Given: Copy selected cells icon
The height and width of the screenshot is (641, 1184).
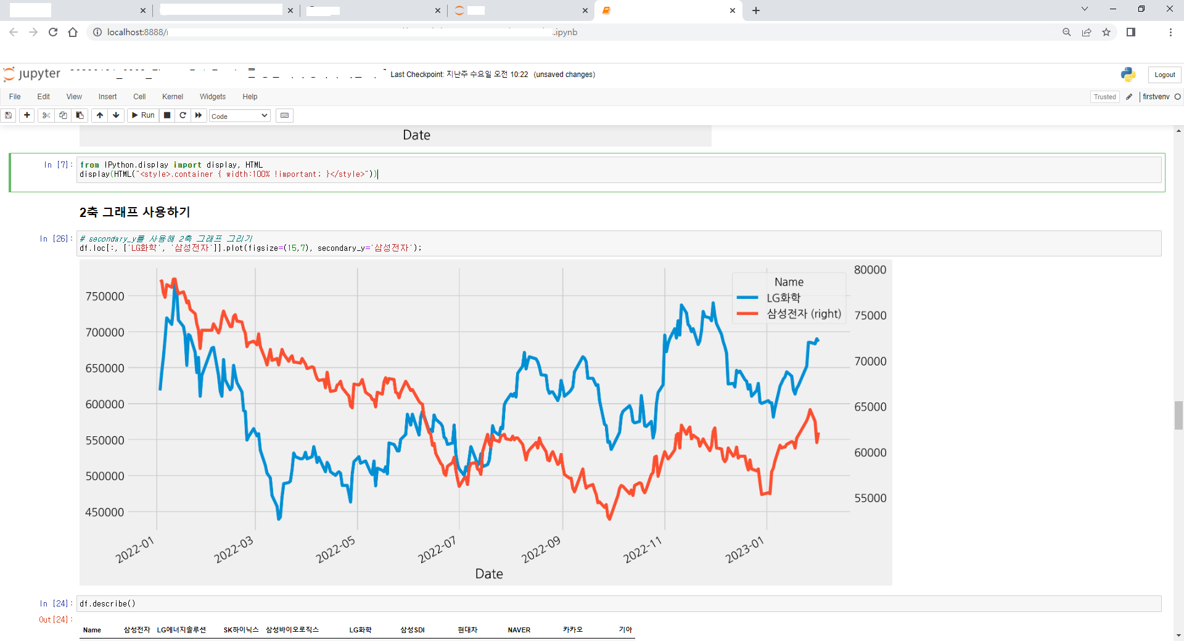Looking at the screenshot, I should point(63,115).
